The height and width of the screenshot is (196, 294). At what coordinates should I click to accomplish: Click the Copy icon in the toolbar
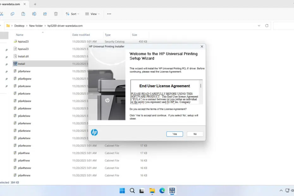pyautogui.click(x=12, y=14)
